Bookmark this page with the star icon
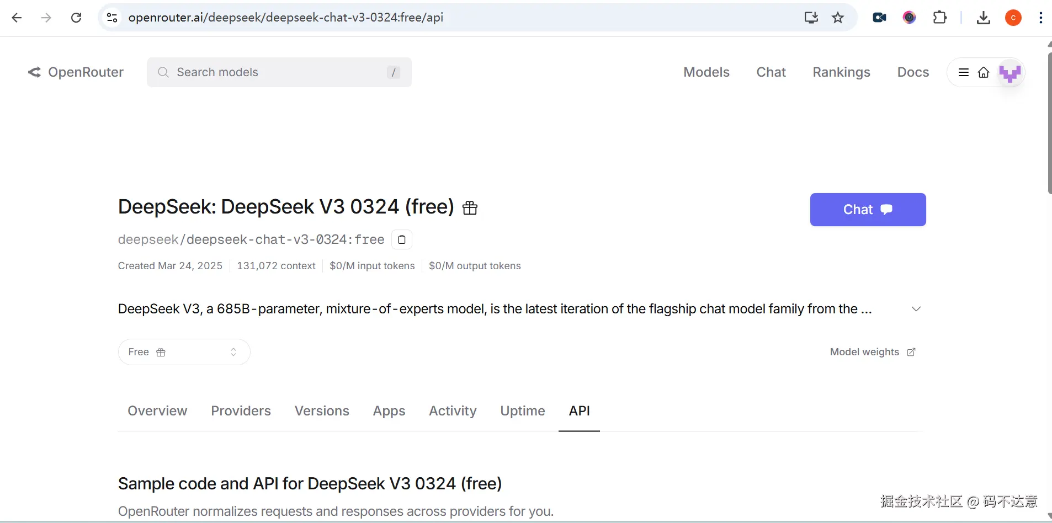This screenshot has width=1052, height=523. click(x=838, y=18)
